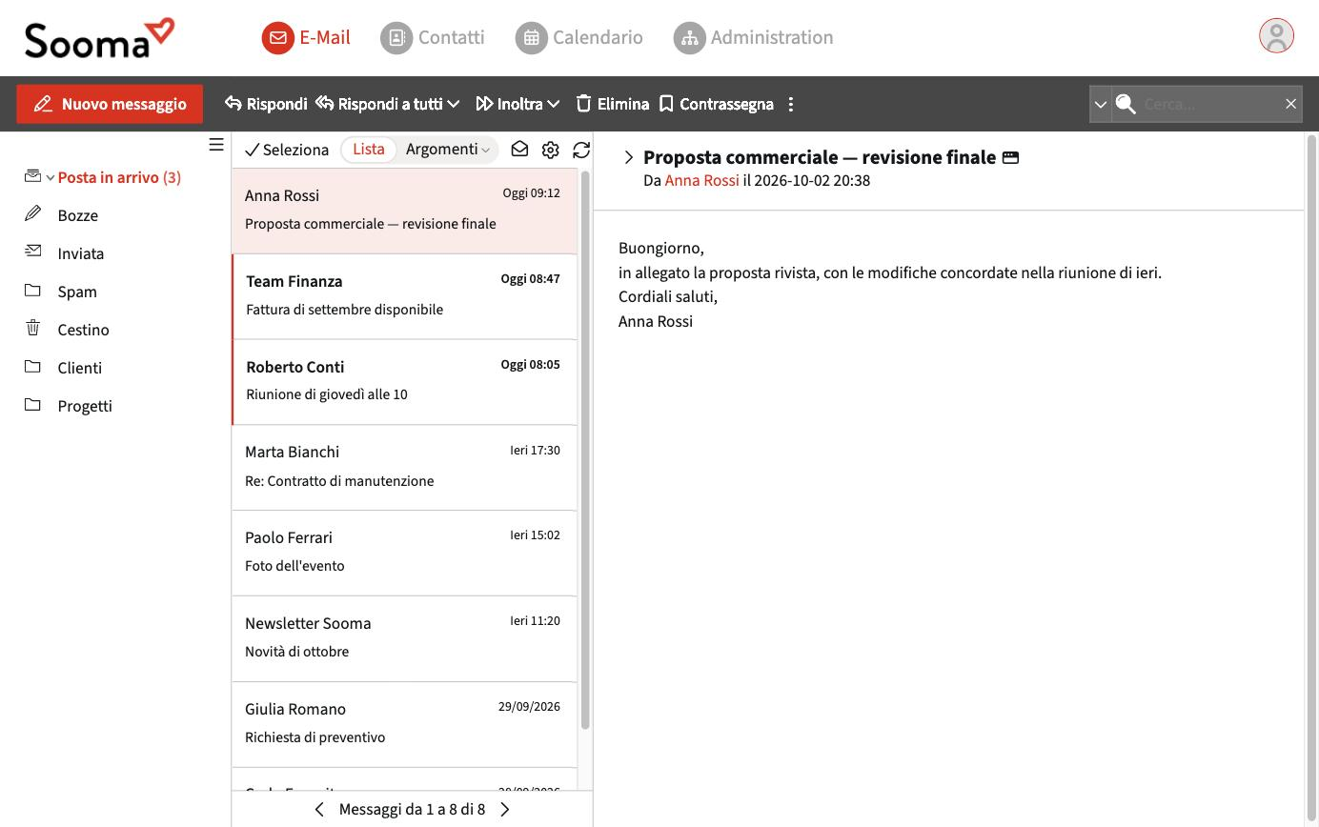This screenshot has height=827, width=1319.
Task: Go to next page of messages
Action: pyautogui.click(x=505, y=809)
